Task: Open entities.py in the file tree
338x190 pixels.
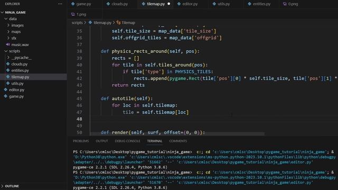Action: pyautogui.click(x=20, y=70)
